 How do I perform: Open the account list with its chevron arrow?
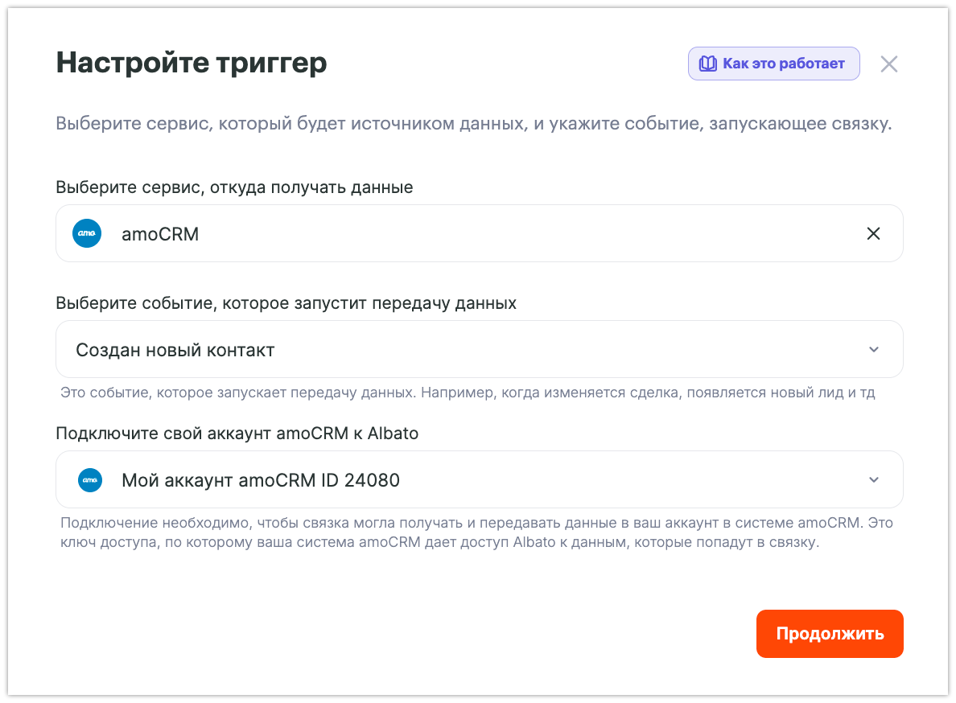[874, 480]
